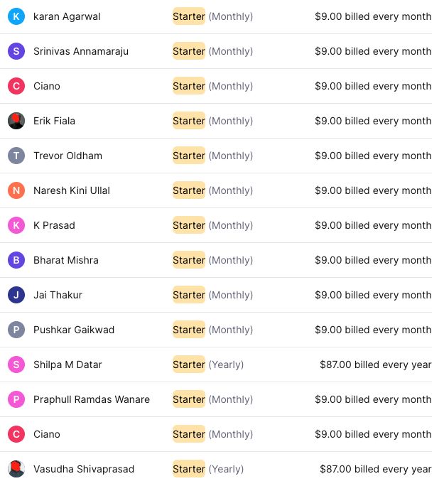Click Starter badge in Shilpa M Datar row
The image size is (444, 486).
tap(189, 364)
